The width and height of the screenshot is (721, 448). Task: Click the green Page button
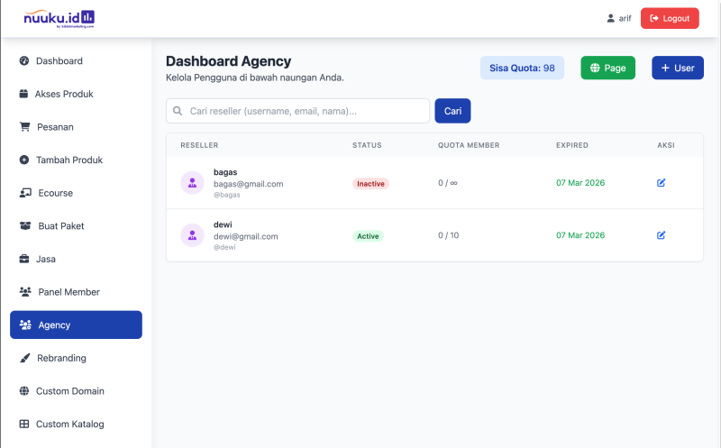coord(607,68)
